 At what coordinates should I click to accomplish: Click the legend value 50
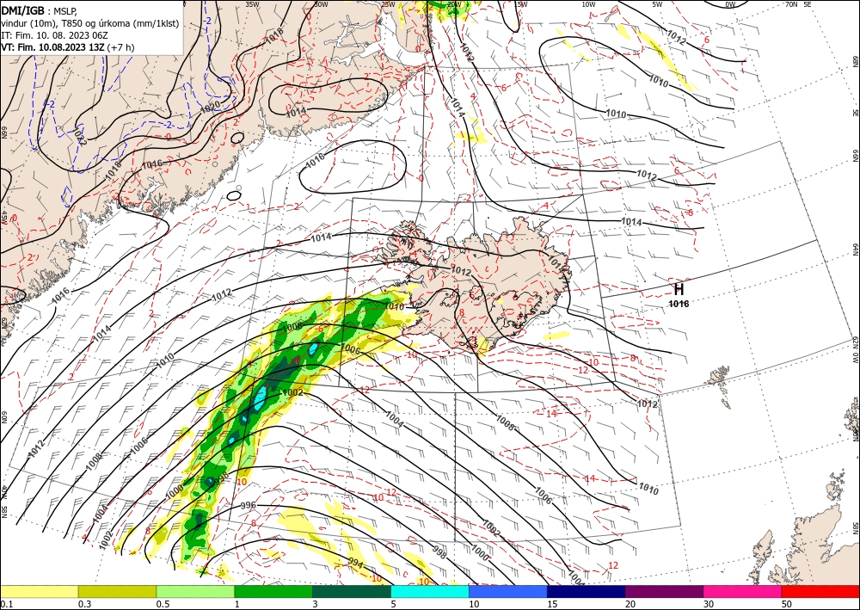(x=788, y=604)
